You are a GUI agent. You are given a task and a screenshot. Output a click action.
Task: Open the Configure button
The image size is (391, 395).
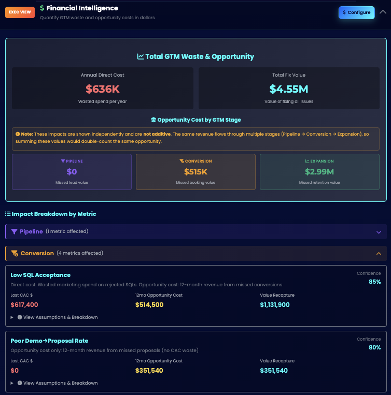coord(356,12)
